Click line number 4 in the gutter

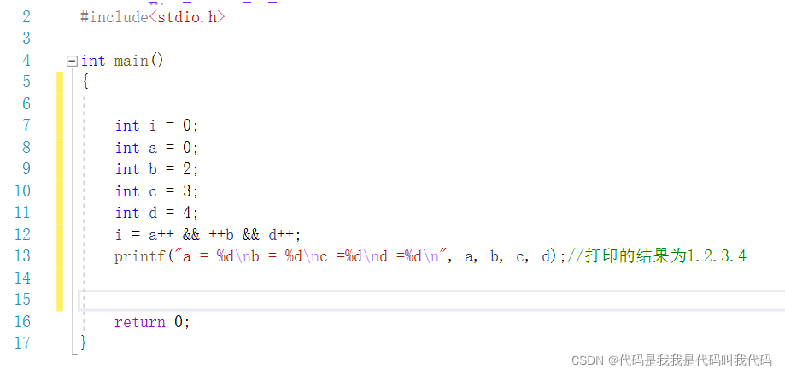[x=26, y=62]
